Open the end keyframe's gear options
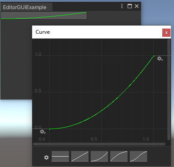This screenshot has width=174, height=167. (160, 59)
